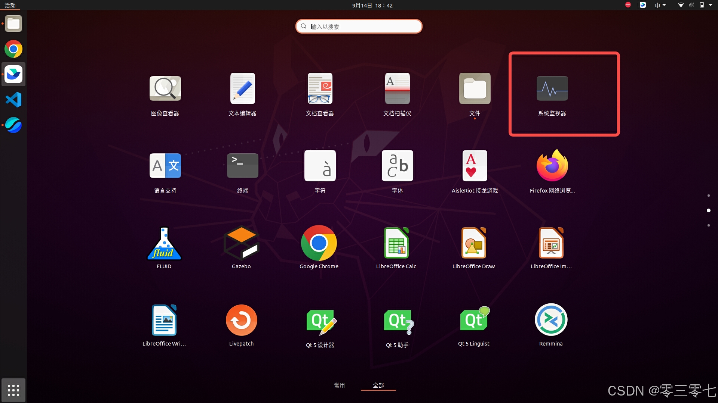718x403 pixels.
Task: Open Gazebo simulator from app grid
Action: click(241, 243)
